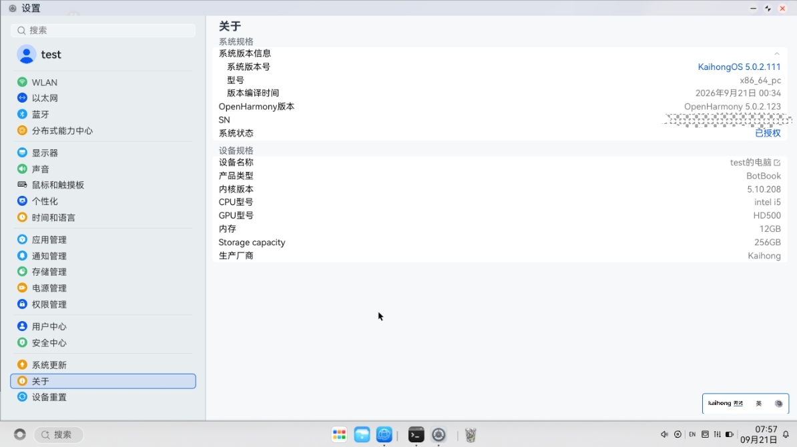Switch the EN input language indicator
This screenshot has width=797, height=447.
click(692, 434)
